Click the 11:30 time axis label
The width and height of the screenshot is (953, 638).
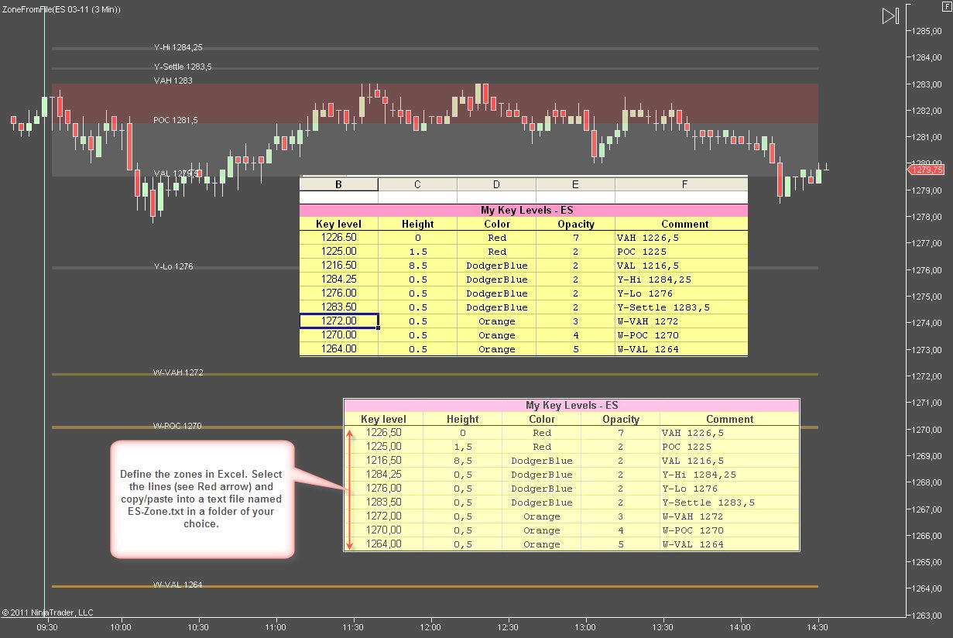pyautogui.click(x=353, y=627)
